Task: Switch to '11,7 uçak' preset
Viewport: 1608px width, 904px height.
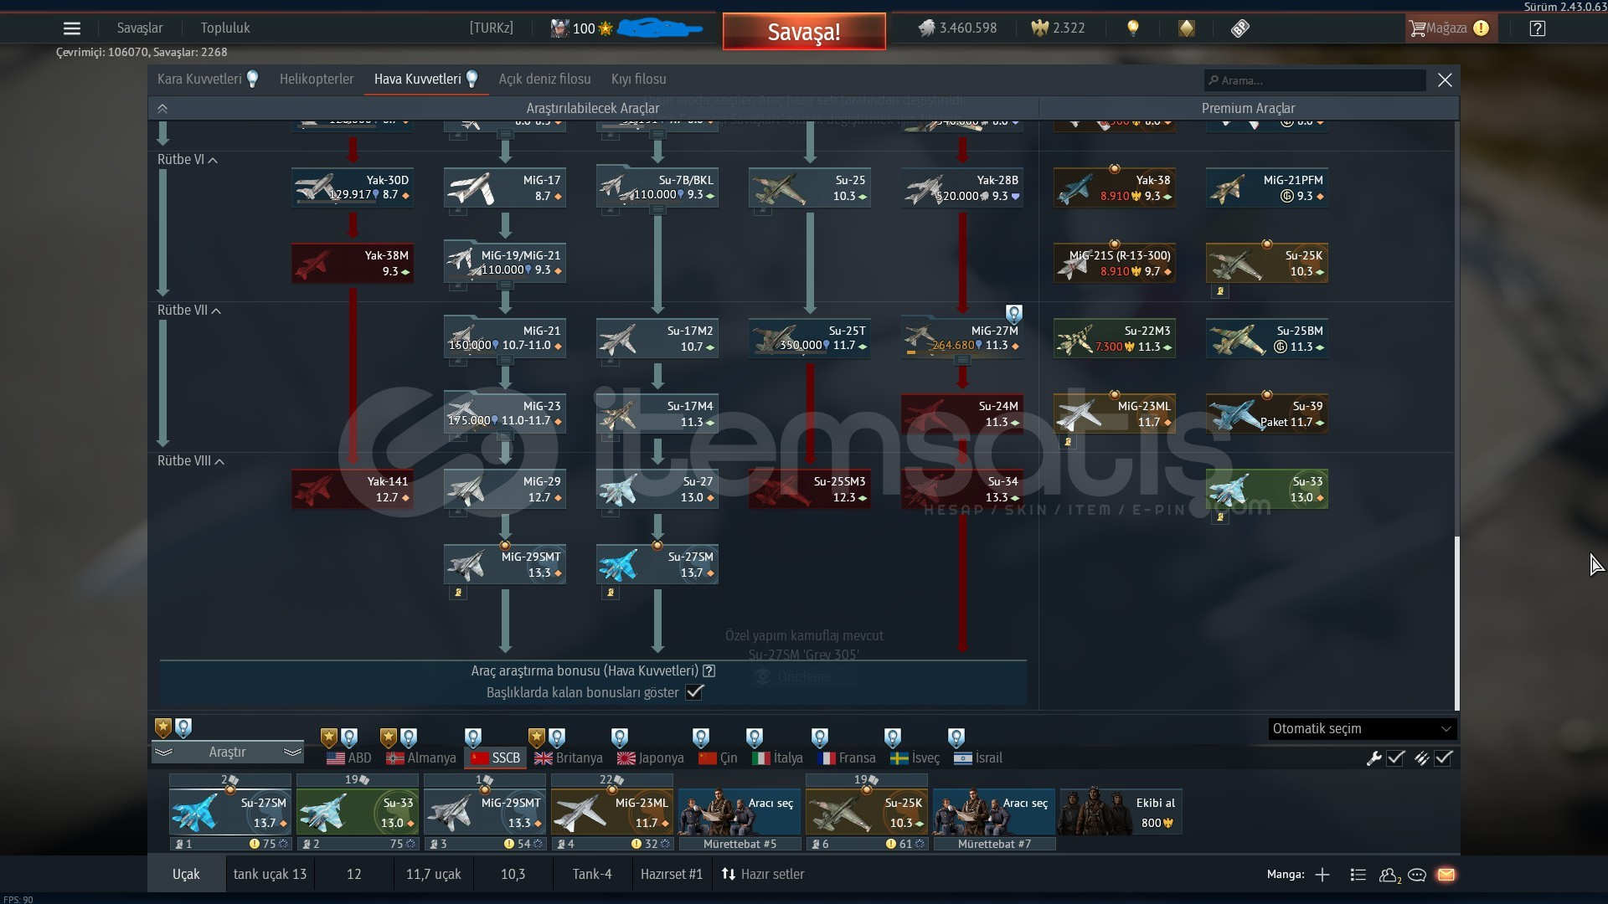Action: tap(434, 875)
